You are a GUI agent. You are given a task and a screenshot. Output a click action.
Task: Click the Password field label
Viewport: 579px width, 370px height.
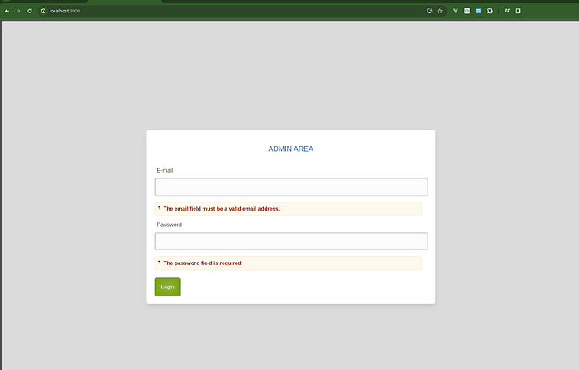[169, 225]
